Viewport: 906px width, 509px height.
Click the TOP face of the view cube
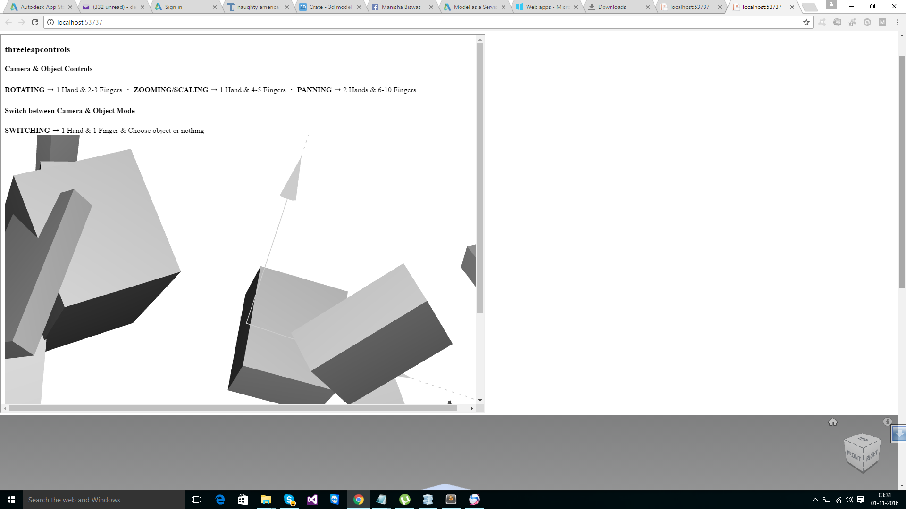click(863, 440)
